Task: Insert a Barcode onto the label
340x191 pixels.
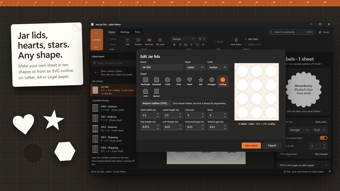Action: click(x=149, y=42)
